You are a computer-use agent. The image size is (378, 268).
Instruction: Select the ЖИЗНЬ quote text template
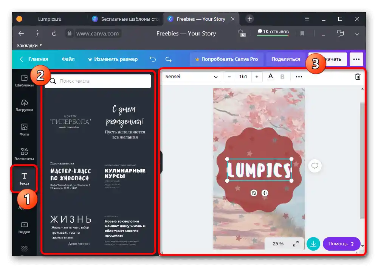70,230
